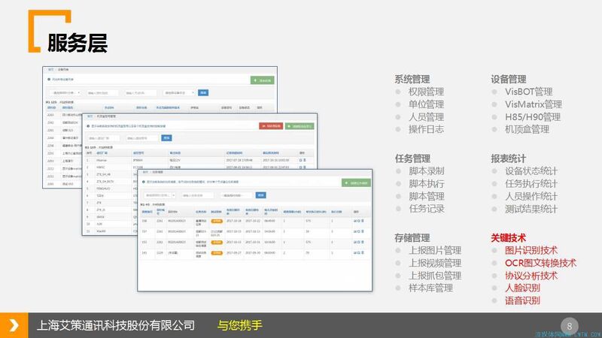Click the white chevron icon in the footer
The image size is (602, 338).
point(13,325)
